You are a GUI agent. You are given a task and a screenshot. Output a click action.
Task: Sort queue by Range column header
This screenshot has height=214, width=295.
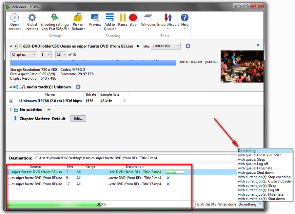click(90, 166)
